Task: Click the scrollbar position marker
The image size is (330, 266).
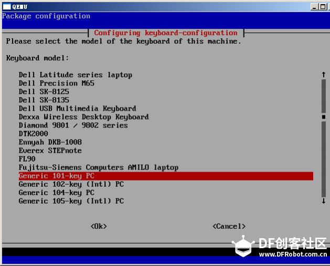Action: [324, 117]
